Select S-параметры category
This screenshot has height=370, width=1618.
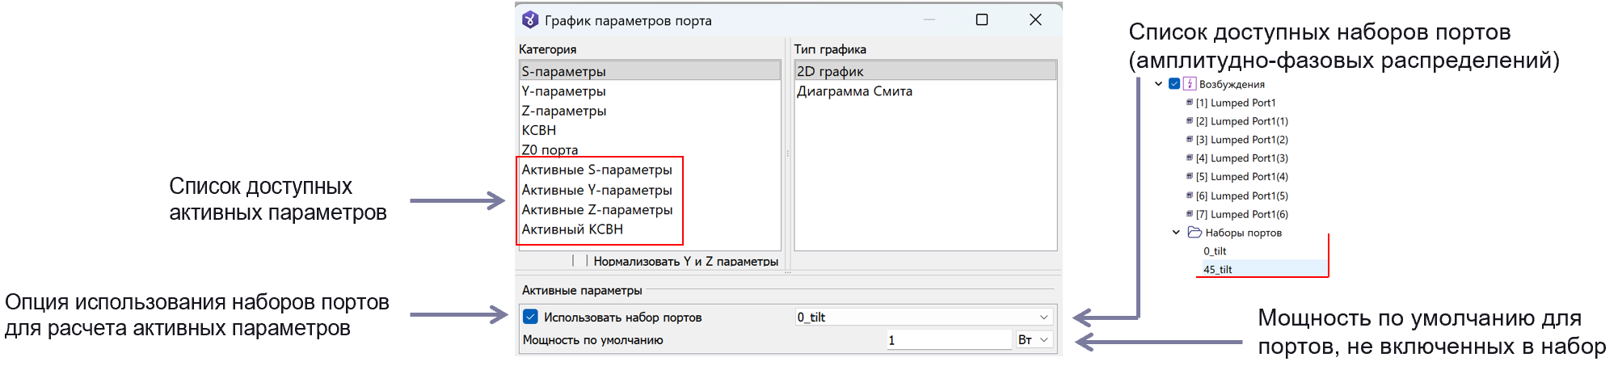[650, 71]
